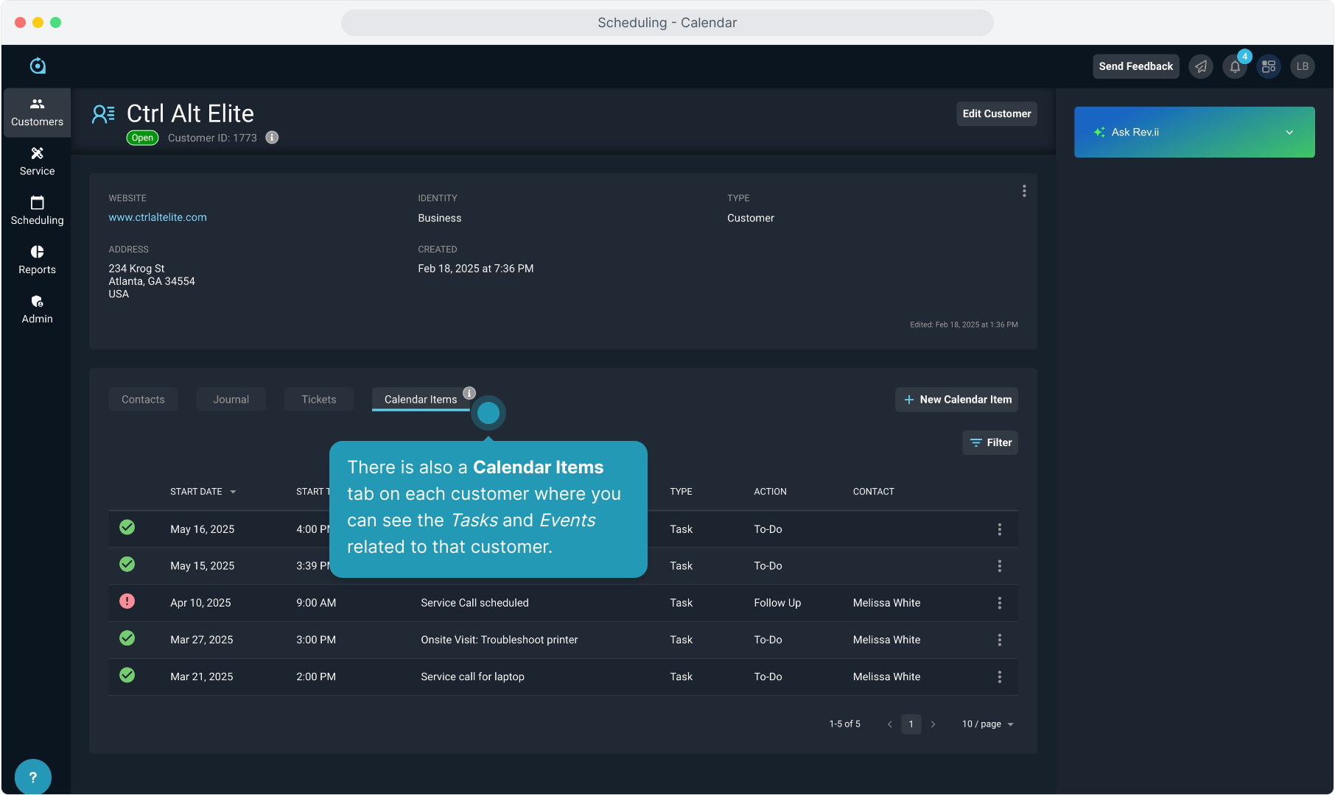Open Reports from the sidebar
This screenshot has height=795, width=1335.
click(37, 260)
